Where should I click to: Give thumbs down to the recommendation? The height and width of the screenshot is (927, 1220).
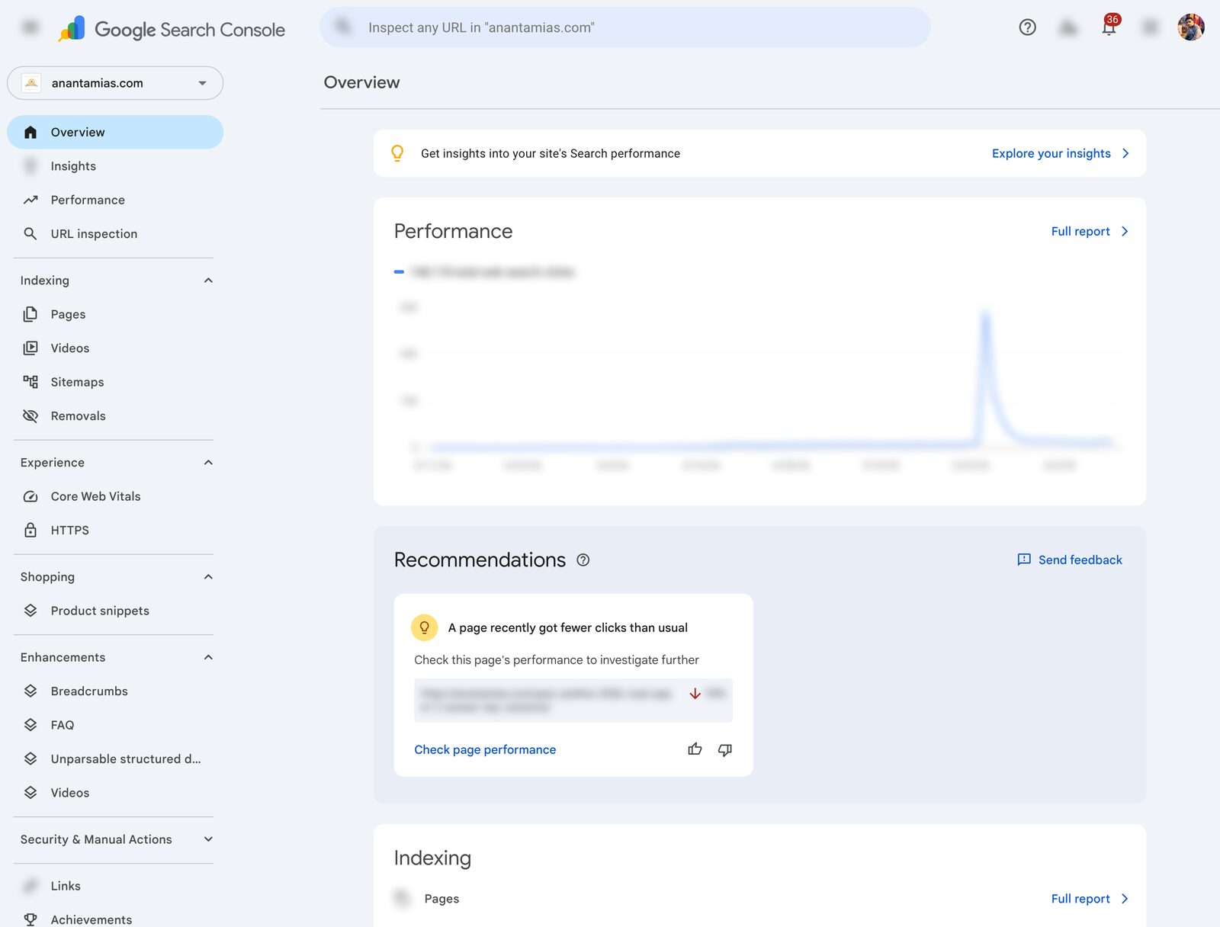pos(725,749)
